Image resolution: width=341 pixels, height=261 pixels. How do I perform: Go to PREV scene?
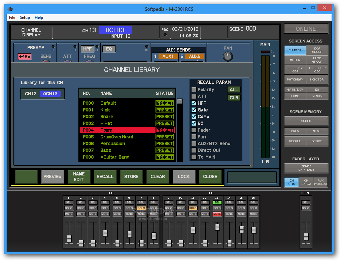tap(295, 131)
